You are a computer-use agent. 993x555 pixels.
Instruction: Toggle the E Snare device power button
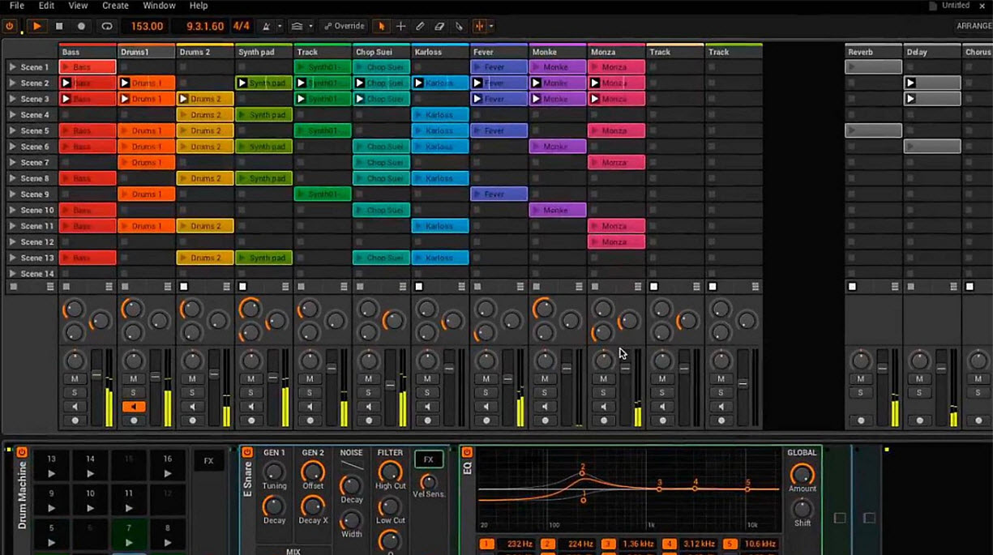(x=248, y=451)
